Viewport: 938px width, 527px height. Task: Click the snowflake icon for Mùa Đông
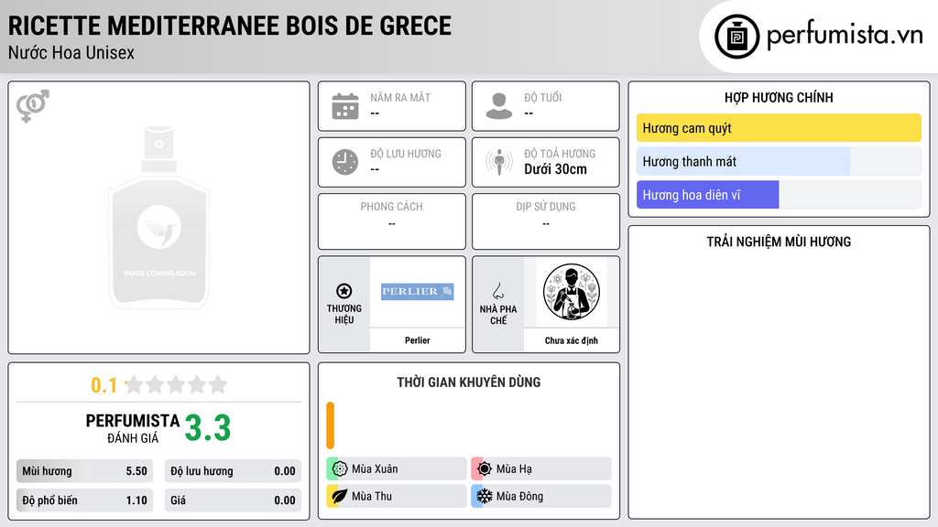point(485,496)
